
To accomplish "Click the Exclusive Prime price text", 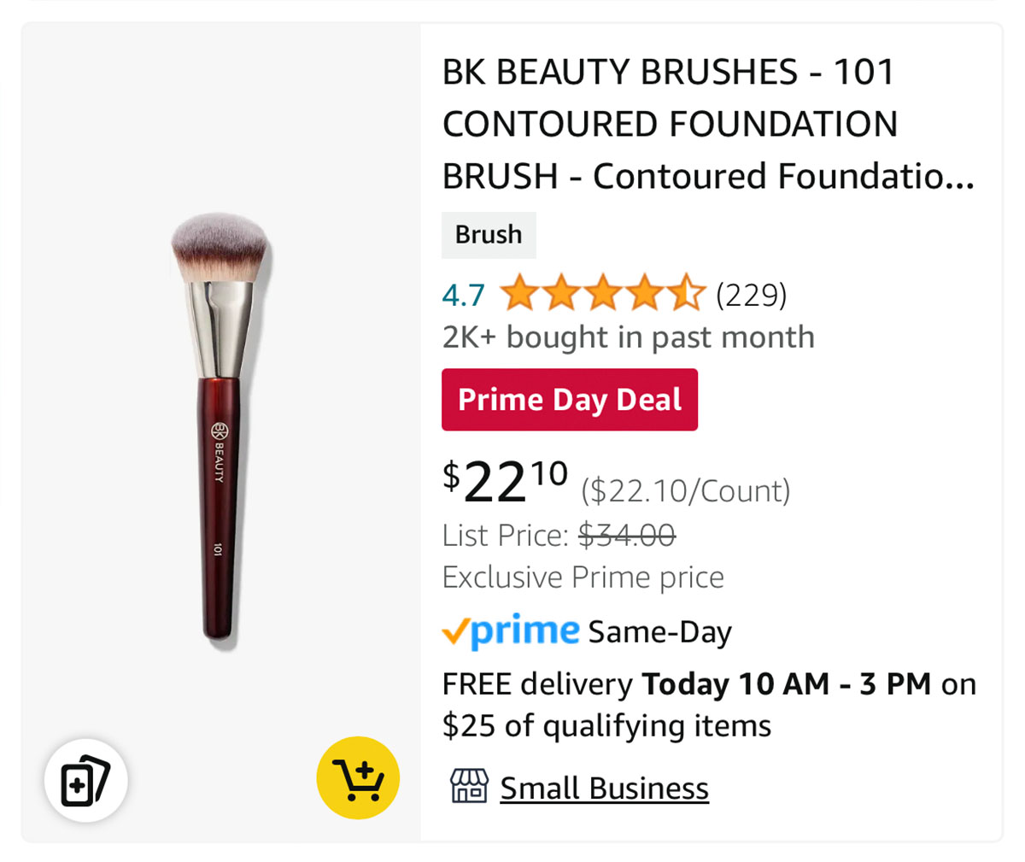I will pos(583,578).
